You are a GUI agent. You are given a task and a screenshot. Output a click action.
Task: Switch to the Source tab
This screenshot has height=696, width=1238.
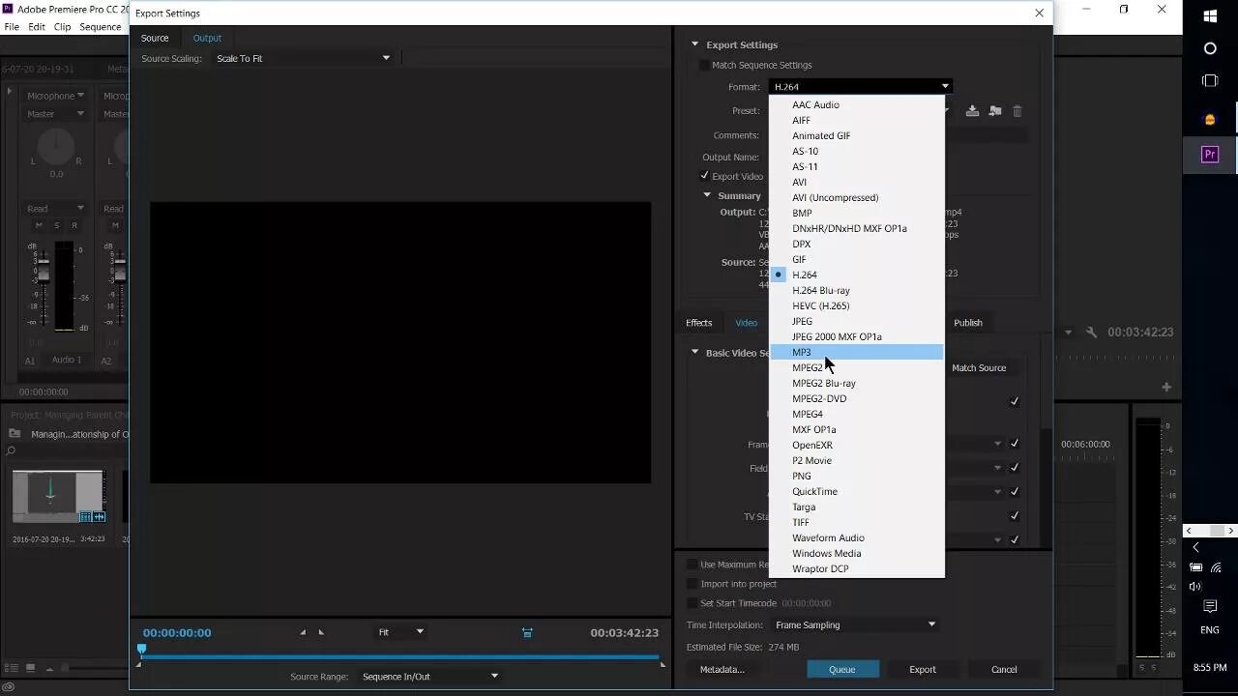155,38
